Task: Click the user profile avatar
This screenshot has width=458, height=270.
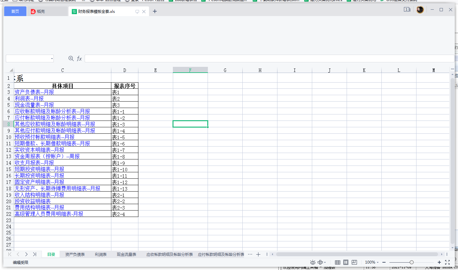Action: pos(420,10)
